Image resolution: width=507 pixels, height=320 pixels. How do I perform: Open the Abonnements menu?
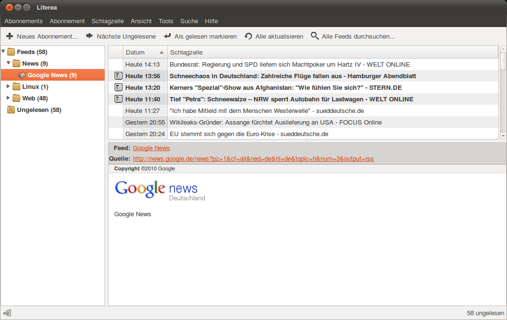pos(24,21)
